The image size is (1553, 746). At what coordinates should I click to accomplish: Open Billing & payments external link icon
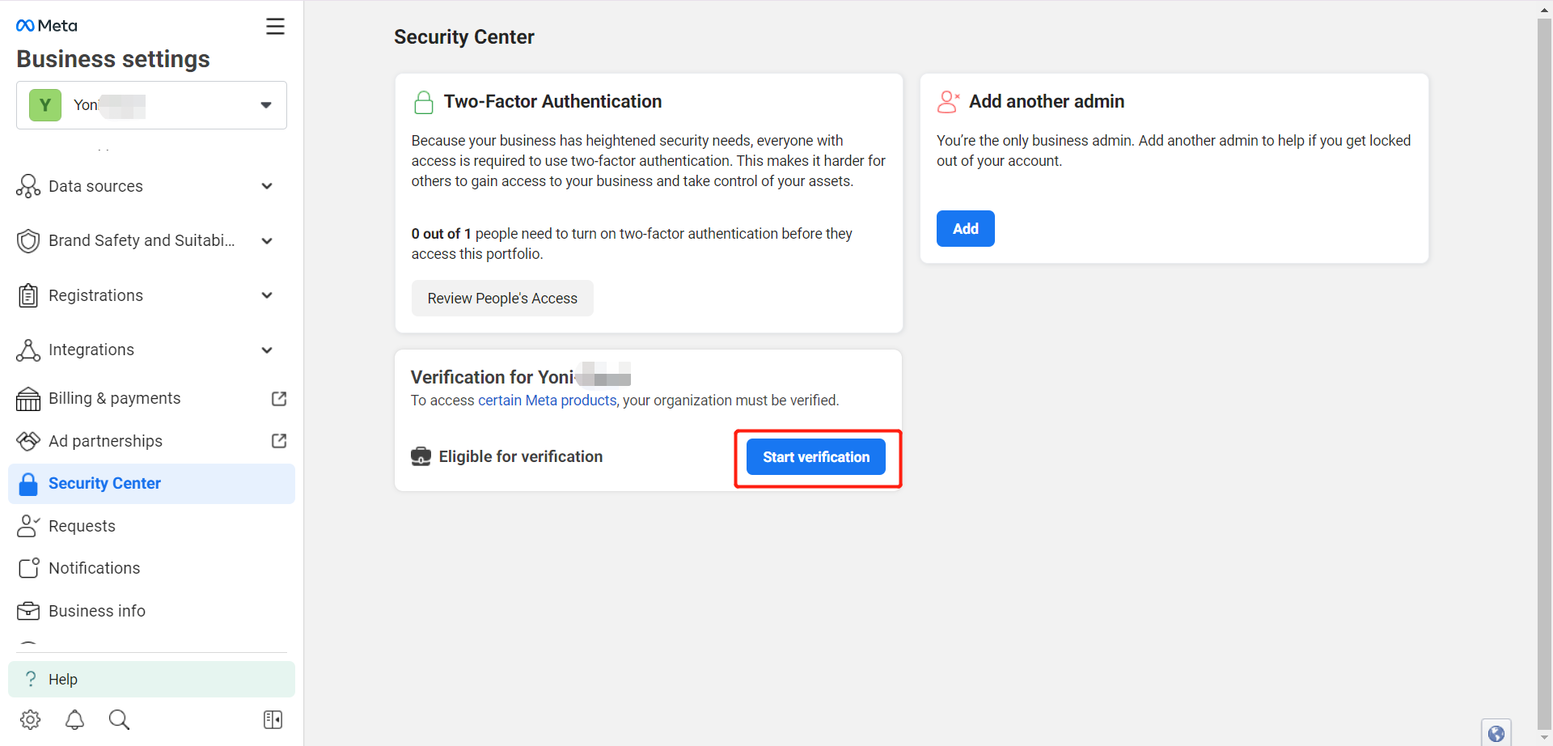[x=279, y=399]
